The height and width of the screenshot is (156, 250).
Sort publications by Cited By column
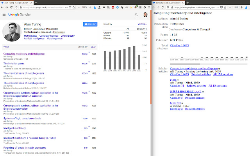pos(83,47)
